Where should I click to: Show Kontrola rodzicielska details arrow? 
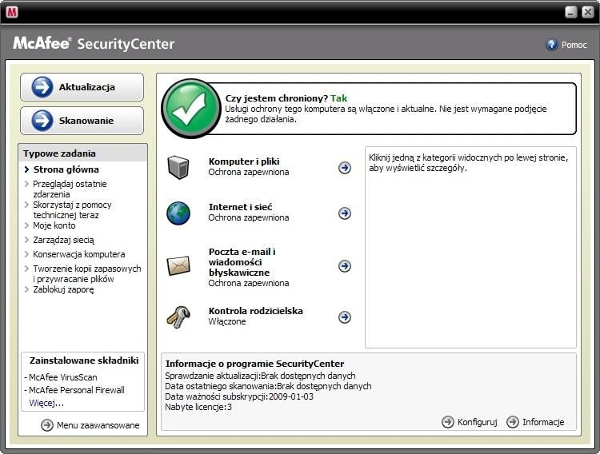(x=345, y=317)
